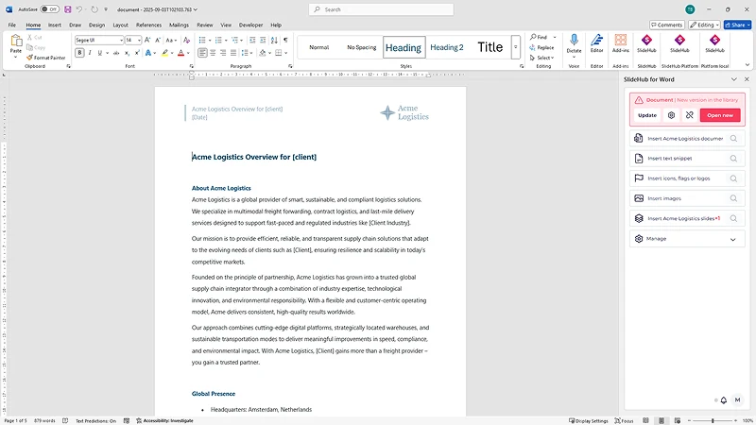Apply the text highlight color

click(164, 53)
